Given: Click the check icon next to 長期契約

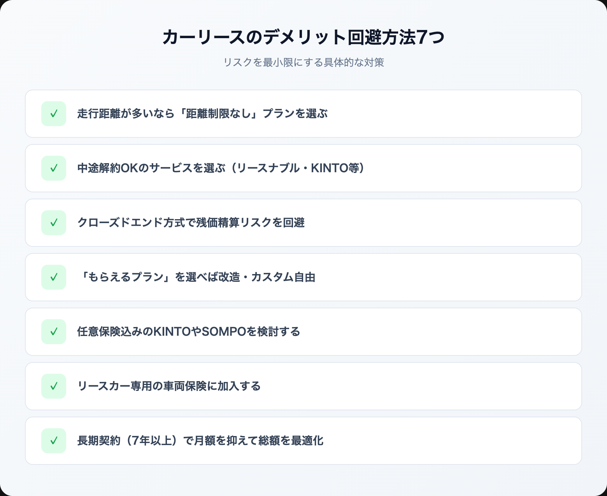Looking at the screenshot, I should click(54, 441).
